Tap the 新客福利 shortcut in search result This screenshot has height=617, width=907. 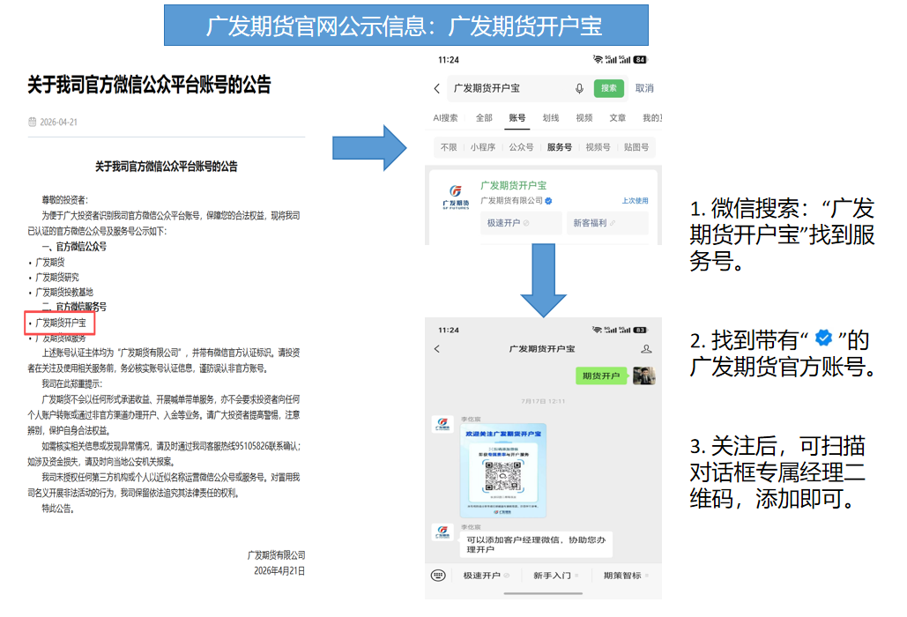click(607, 223)
